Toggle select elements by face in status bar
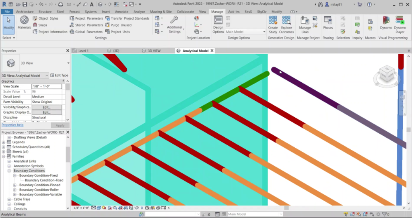Viewport: 412px width, 218px height. coord(365,214)
